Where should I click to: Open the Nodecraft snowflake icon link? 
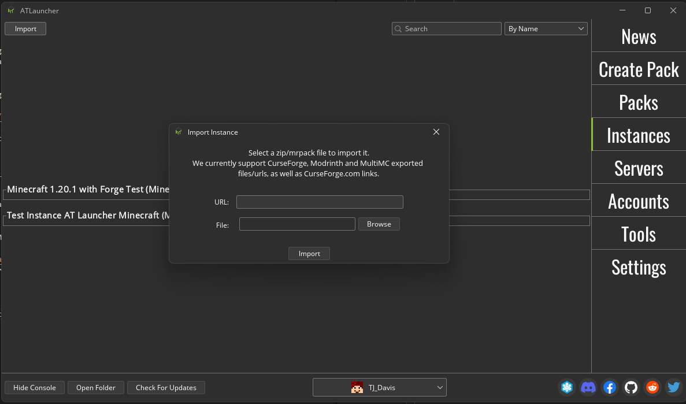(x=567, y=387)
